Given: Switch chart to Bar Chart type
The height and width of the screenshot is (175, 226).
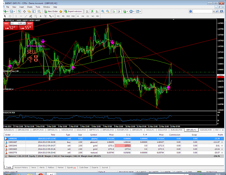Looking at the screenshot, I should click(x=87, y=11).
